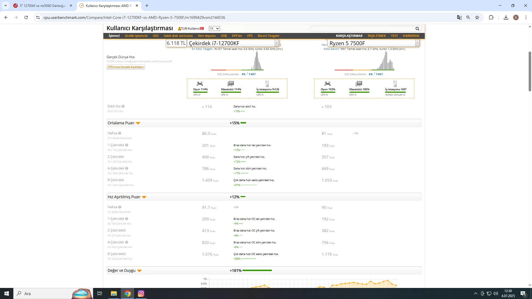Screen dimensions: 532x299
Task: Click the Google Translate page icon
Action: pyautogui.click(x=459, y=17)
